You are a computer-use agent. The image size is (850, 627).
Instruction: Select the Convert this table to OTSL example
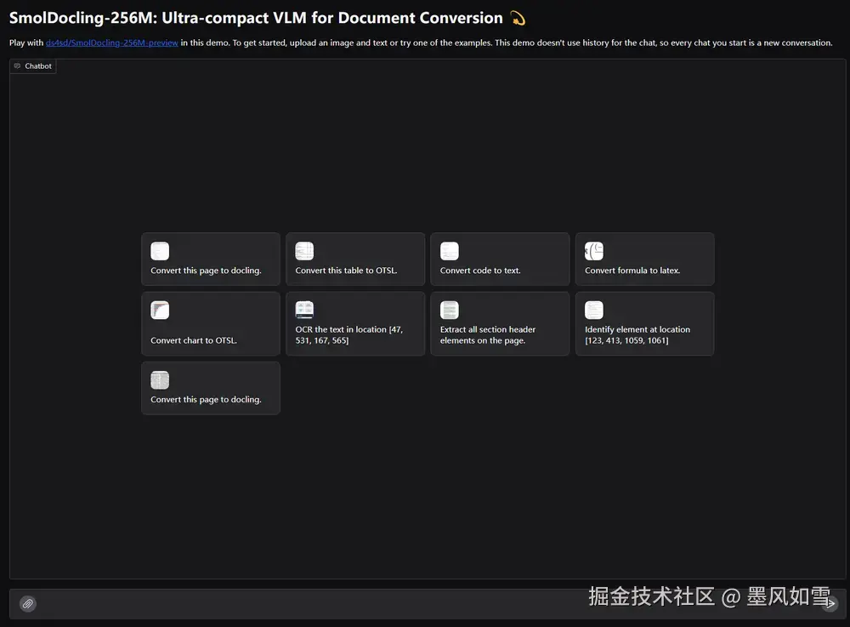pyautogui.click(x=355, y=259)
